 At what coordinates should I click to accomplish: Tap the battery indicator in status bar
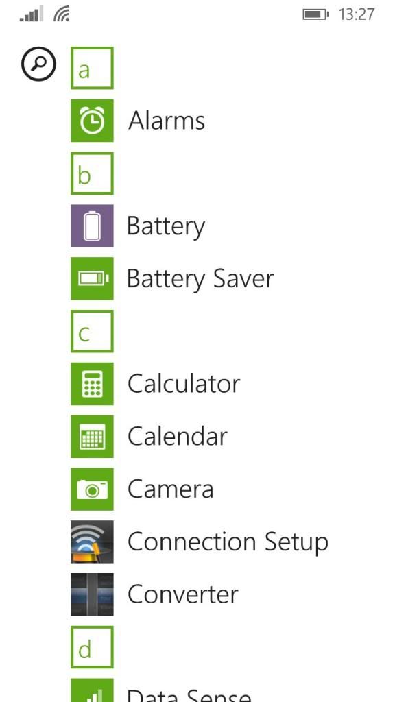coord(315,14)
